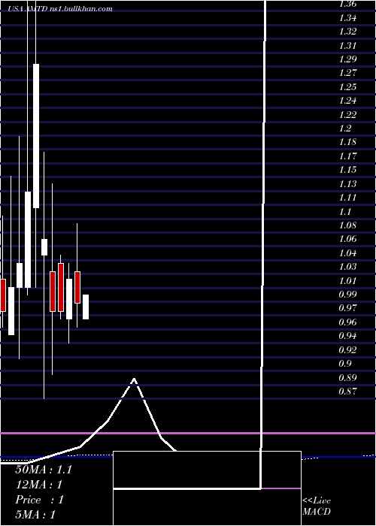Image resolution: width=376 pixels, height=526 pixels.
Task: Click the 0.89 price axis label
Action: (x=347, y=378)
